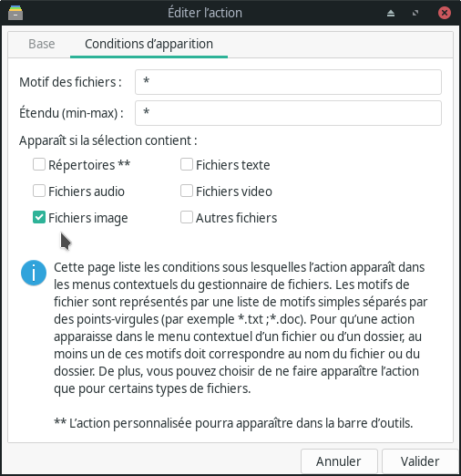Click the Fichiers image label text
The width and height of the screenshot is (461, 476).
point(88,218)
